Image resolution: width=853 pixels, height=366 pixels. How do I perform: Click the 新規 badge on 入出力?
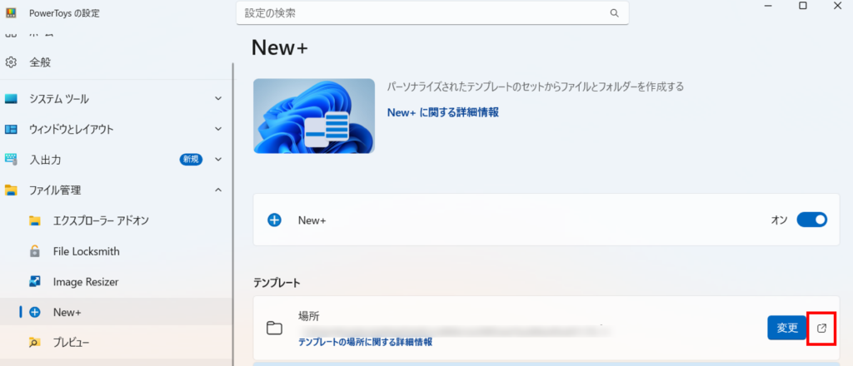coord(191,160)
